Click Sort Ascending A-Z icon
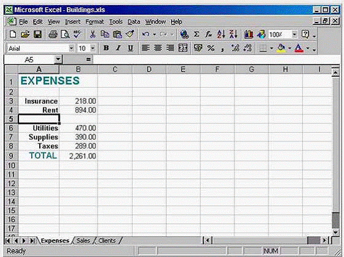The image size is (344, 257). click(x=221, y=34)
